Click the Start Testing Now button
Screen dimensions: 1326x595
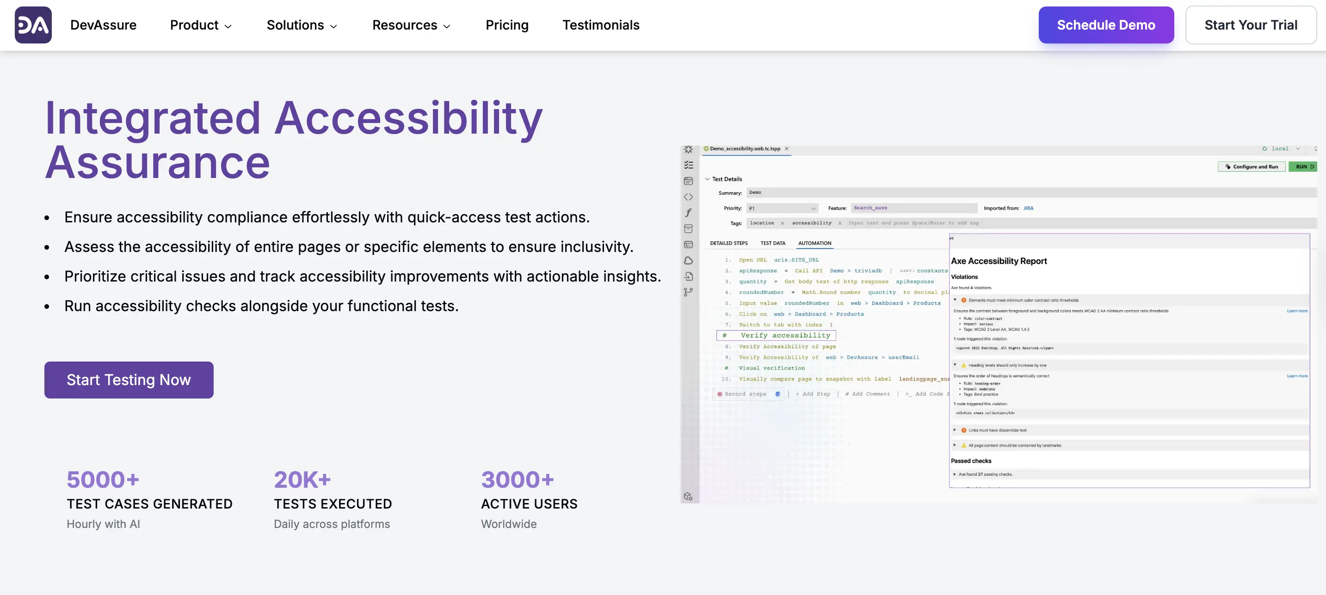(129, 380)
